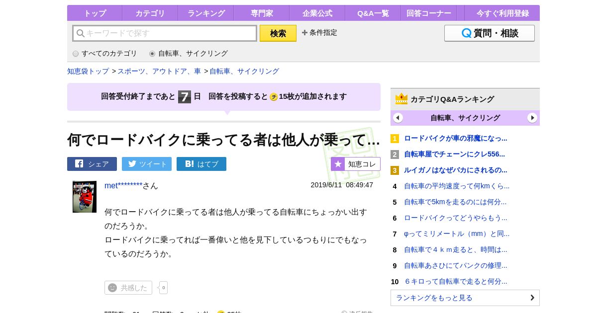The height and width of the screenshot is (313, 597).
Task: Open the ランキング tab
Action: [x=206, y=13]
